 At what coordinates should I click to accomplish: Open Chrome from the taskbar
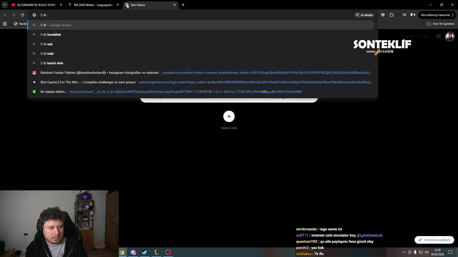click(x=122, y=252)
